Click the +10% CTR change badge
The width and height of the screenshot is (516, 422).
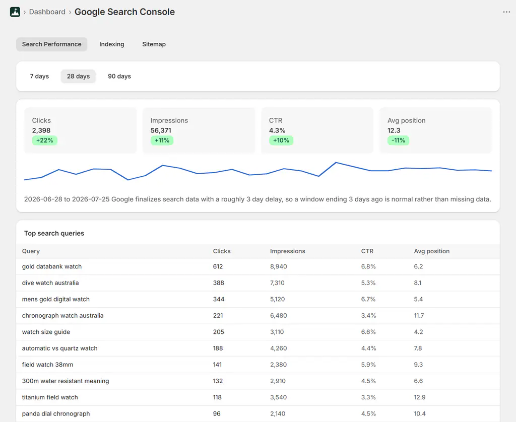pos(281,140)
